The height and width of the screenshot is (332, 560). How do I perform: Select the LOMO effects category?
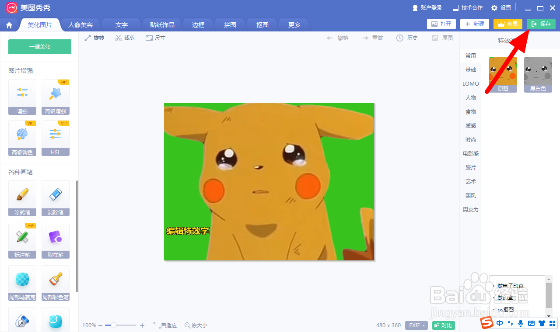tap(471, 84)
